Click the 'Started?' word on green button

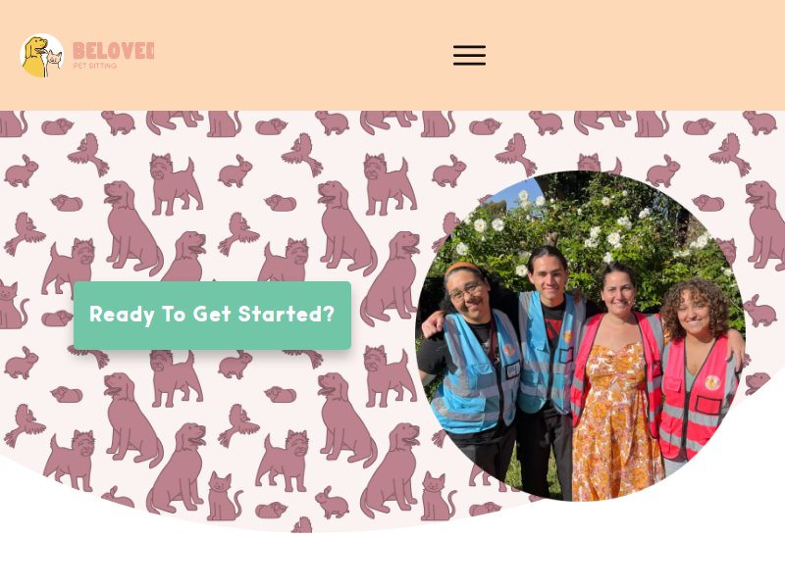click(x=286, y=314)
